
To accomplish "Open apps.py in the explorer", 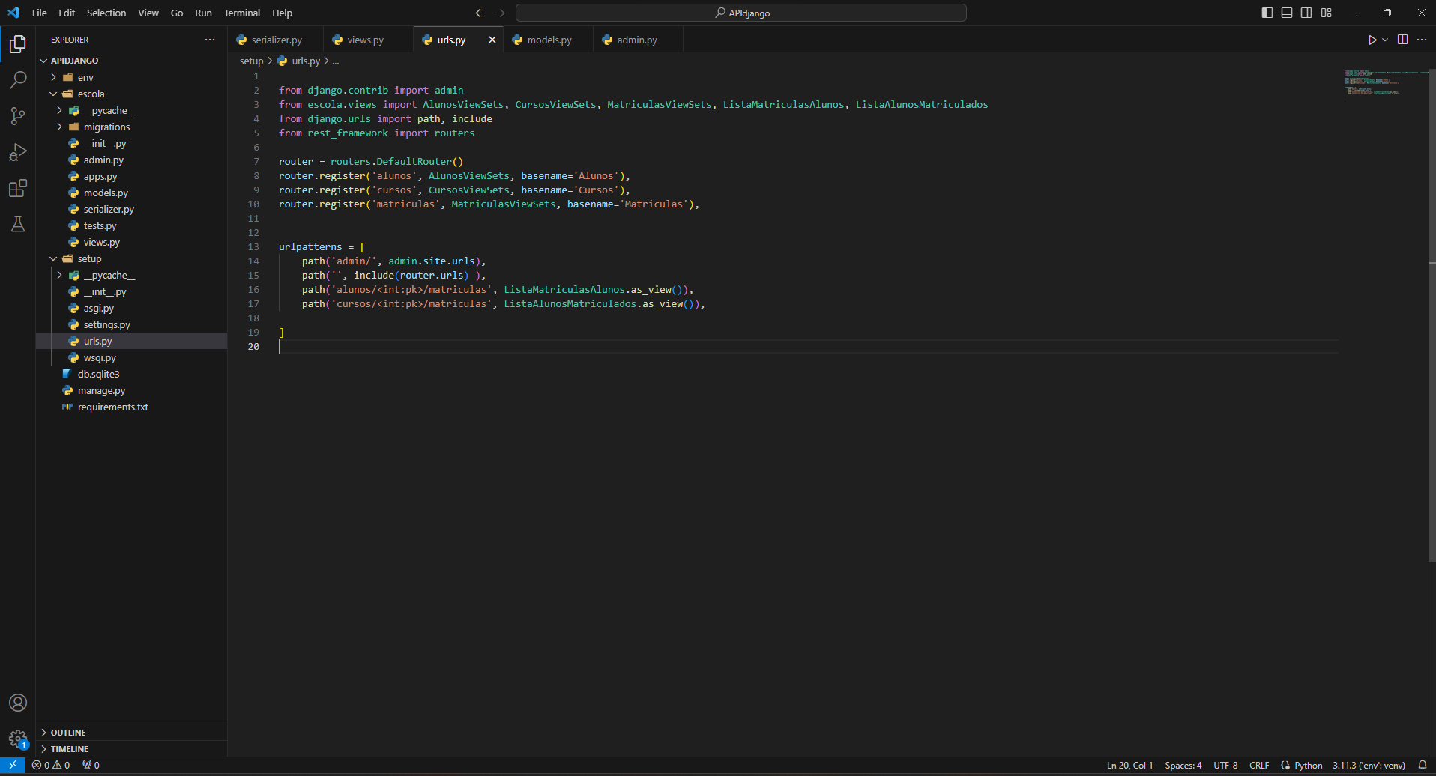I will pos(132,176).
